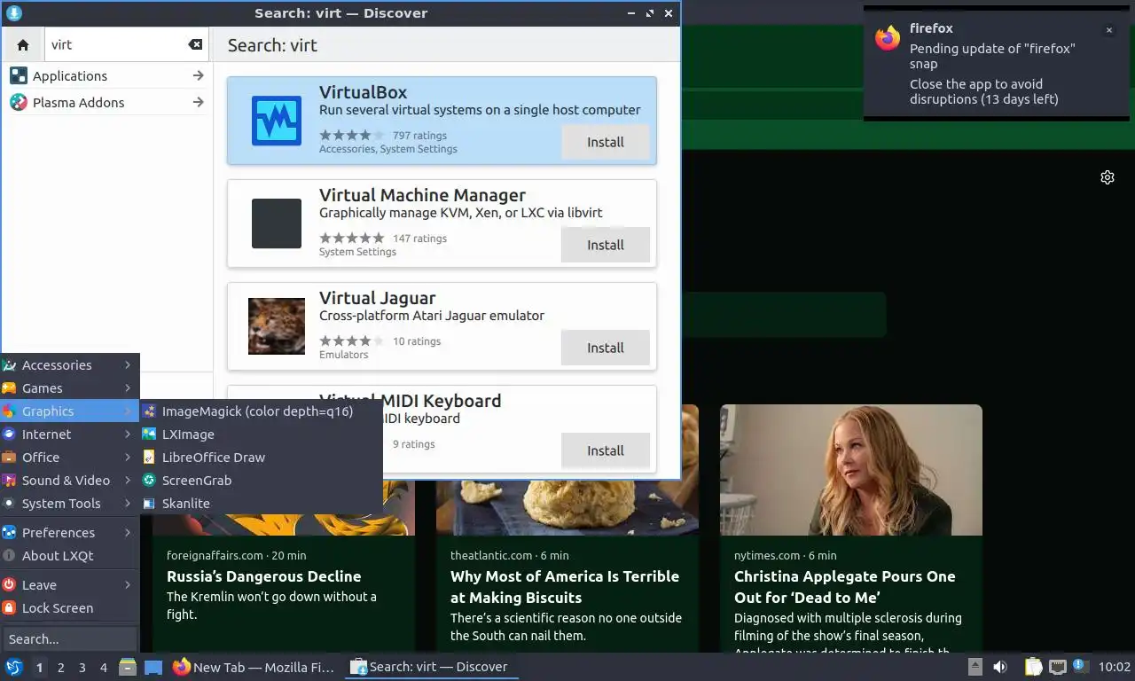
Task: Click the ImageMagick icon in Graphics submenu
Action: click(149, 411)
